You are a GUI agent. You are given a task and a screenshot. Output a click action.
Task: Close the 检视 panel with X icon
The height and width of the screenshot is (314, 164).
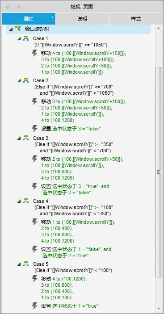pos(19,7)
